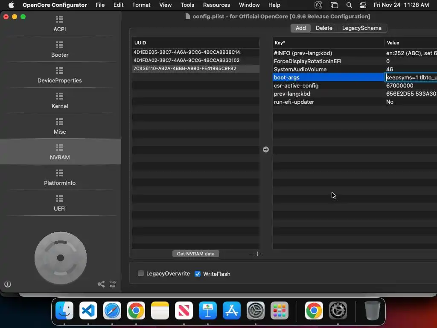Launch Keynote from the dock
The height and width of the screenshot is (328, 437).
[x=208, y=310]
